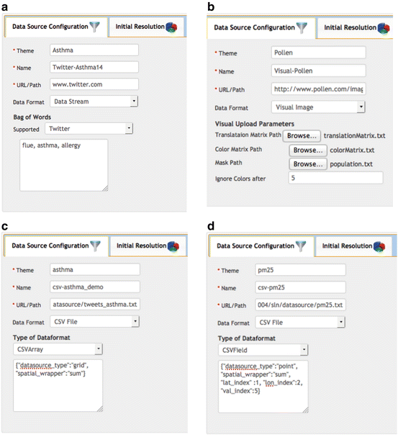Browse for the Mask Path file

pyautogui.click(x=308, y=164)
